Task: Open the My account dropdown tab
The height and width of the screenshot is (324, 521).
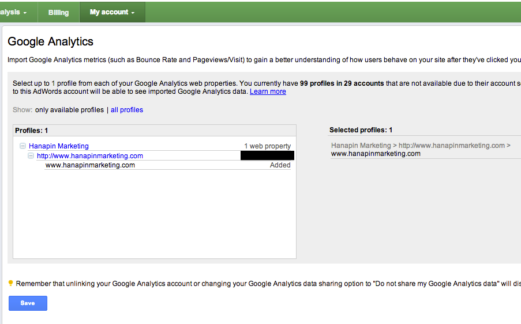Action: click(x=113, y=12)
